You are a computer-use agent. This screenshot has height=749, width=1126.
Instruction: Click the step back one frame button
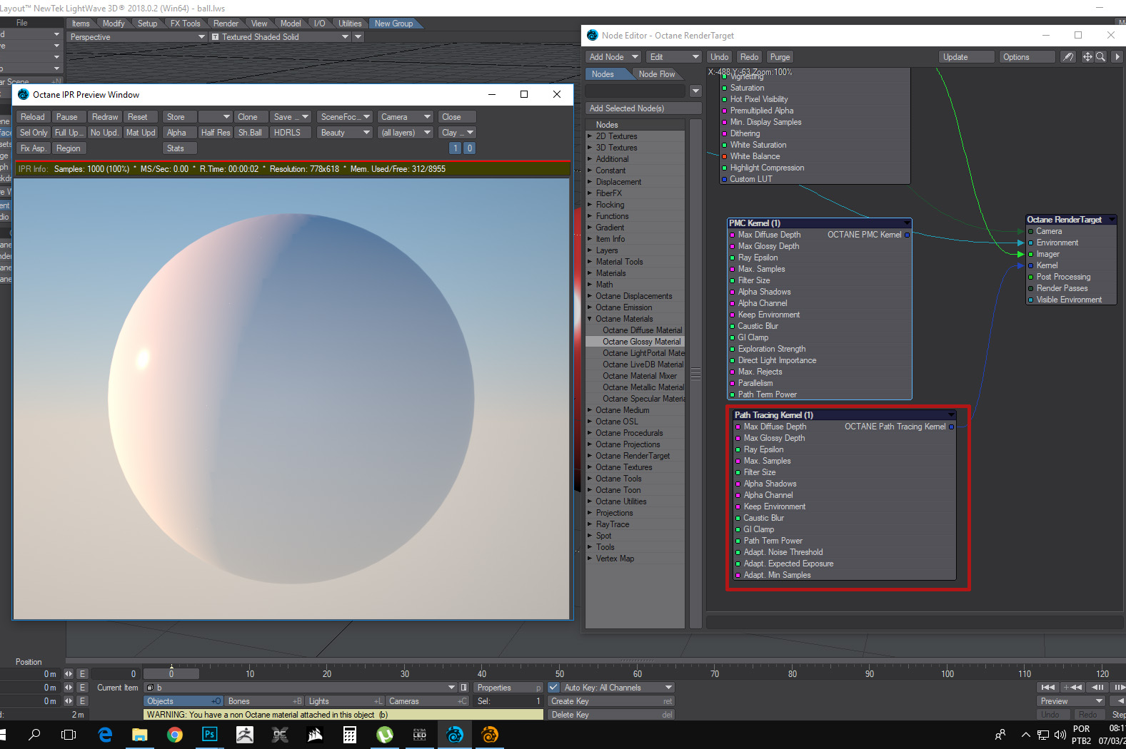coord(1097,688)
